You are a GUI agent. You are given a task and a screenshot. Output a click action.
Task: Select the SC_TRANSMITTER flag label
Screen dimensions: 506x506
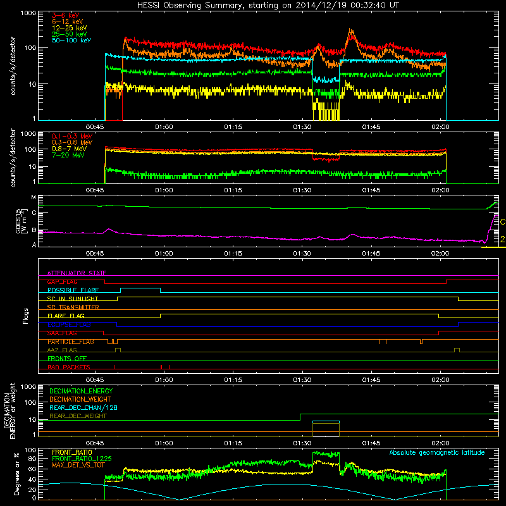pyautogui.click(x=73, y=307)
